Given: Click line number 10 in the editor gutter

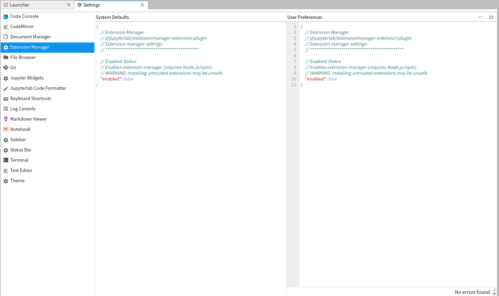Looking at the screenshot, I should pyautogui.click(x=294, y=79).
